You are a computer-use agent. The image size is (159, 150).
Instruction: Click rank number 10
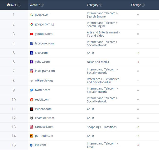point(14,100)
